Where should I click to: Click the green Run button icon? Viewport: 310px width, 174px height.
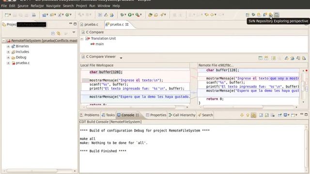coord(130,15)
